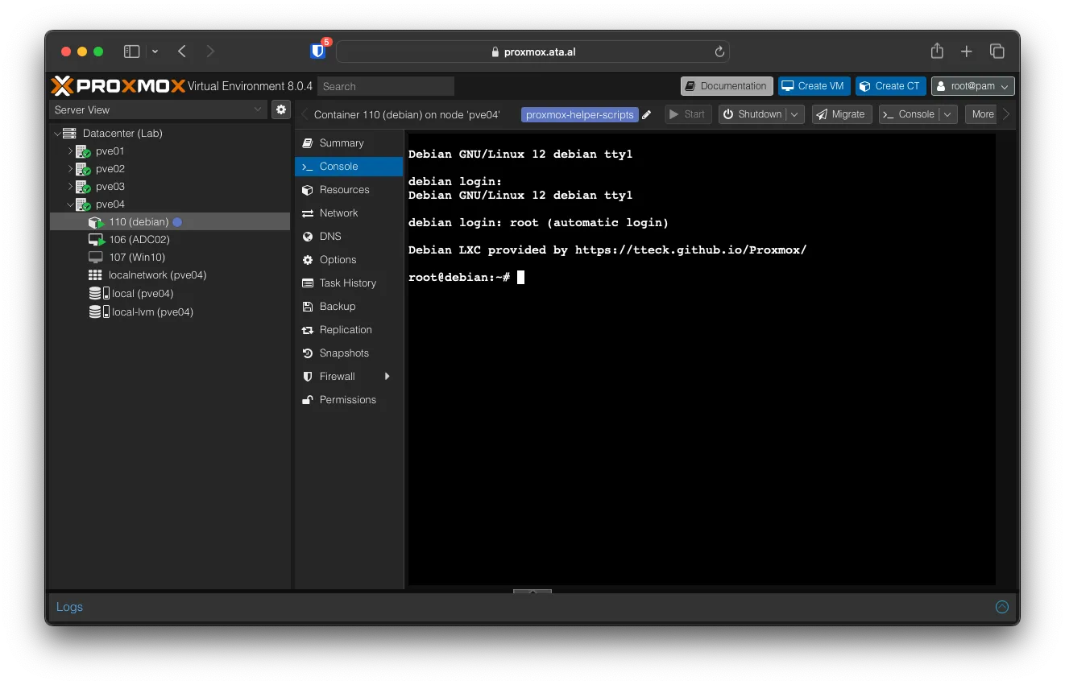Click the Proxmox logo
Viewport: 1065px width, 685px height.
[118, 85]
